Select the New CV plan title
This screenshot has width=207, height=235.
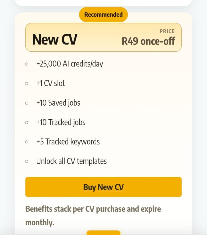54,39
